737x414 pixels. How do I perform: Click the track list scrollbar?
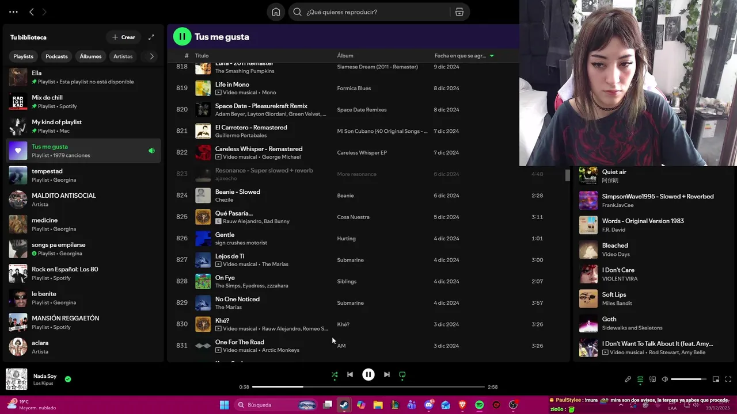[567, 175]
